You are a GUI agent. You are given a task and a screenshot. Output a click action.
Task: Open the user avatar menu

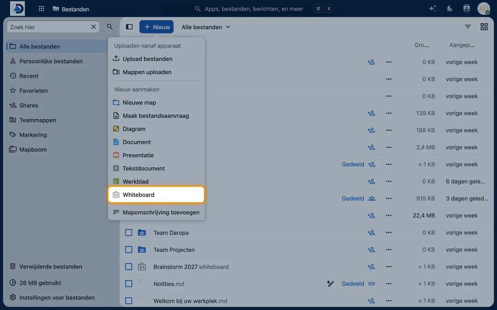click(484, 9)
